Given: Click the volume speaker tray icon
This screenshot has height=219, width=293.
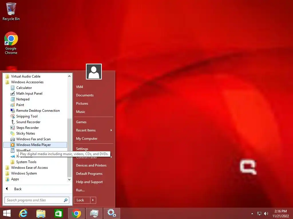Looking at the screenshot, I should click(x=266, y=214).
